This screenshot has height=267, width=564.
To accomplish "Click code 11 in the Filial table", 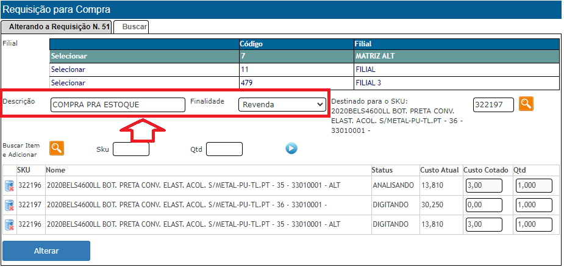I will (245, 69).
